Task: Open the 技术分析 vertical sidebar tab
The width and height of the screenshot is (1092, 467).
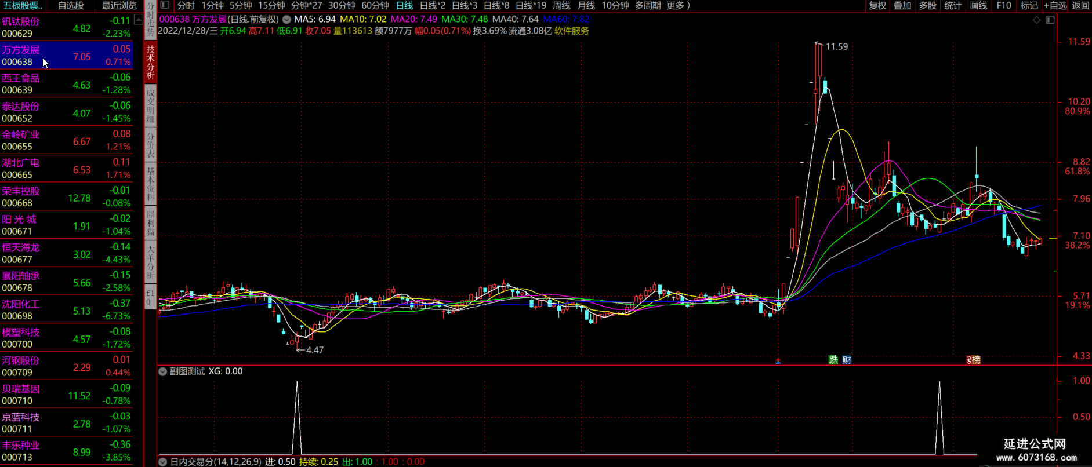Action: pos(150,63)
